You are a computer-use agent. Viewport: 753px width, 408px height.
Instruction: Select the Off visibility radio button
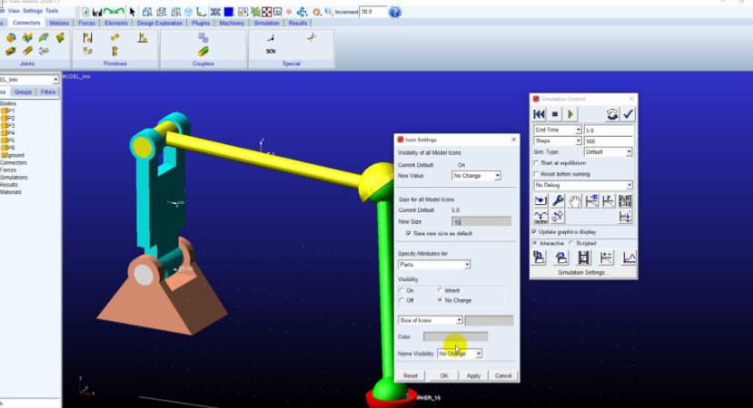(x=401, y=299)
